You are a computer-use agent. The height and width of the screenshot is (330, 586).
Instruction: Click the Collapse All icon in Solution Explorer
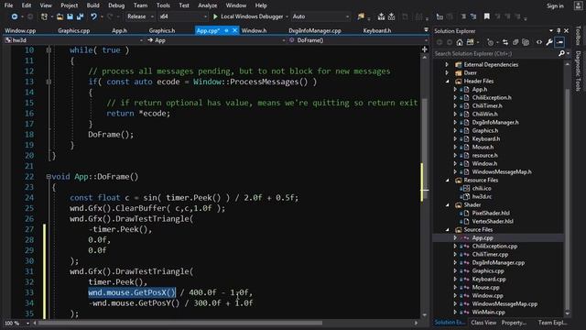(x=515, y=42)
